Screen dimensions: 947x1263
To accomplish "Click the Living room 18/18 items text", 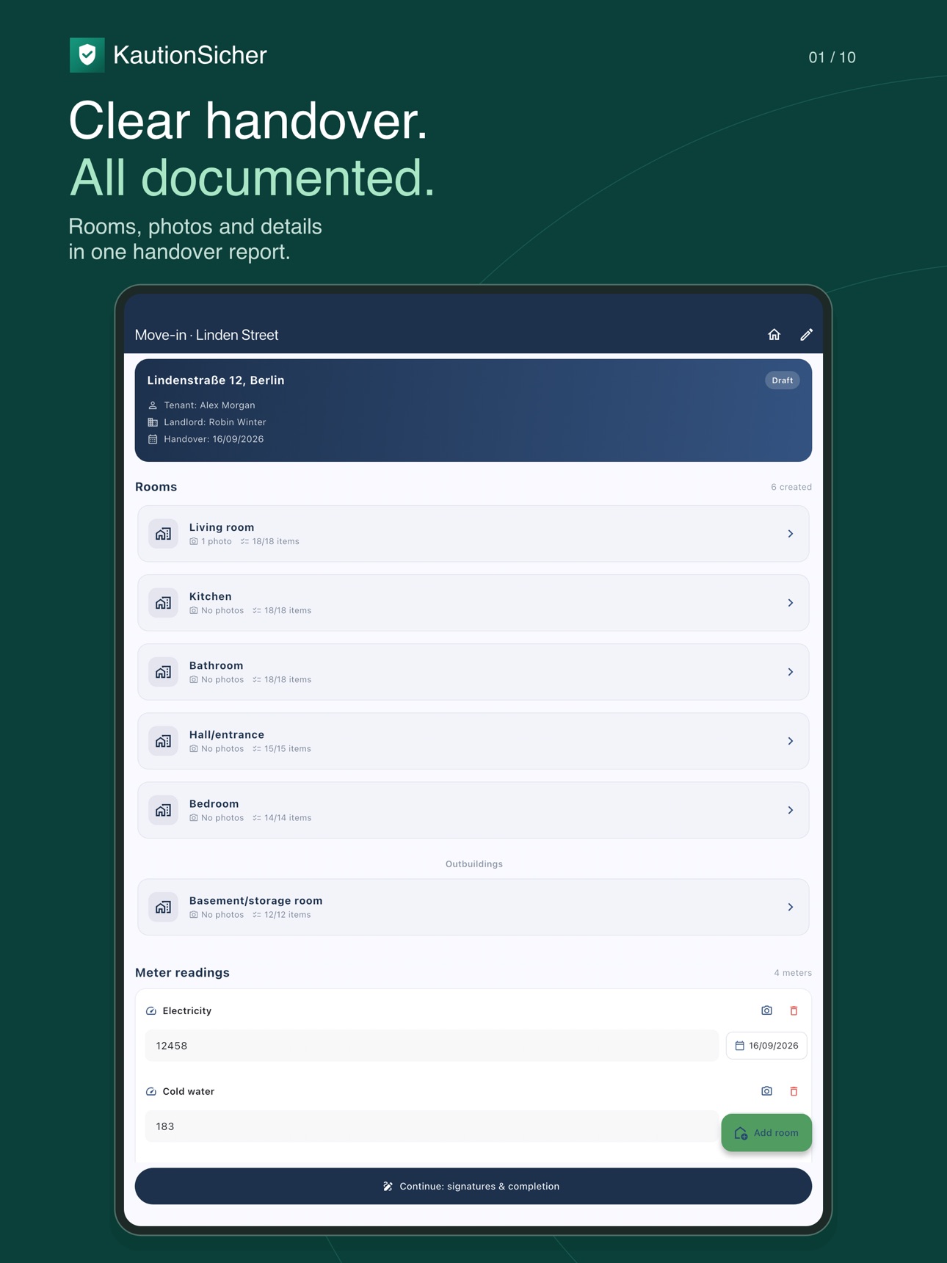I will pyautogui.click(x=276, y=541).
